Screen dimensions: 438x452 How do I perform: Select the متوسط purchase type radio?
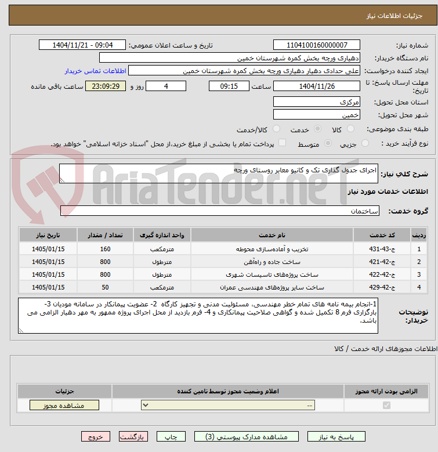[x=328, y=143]
